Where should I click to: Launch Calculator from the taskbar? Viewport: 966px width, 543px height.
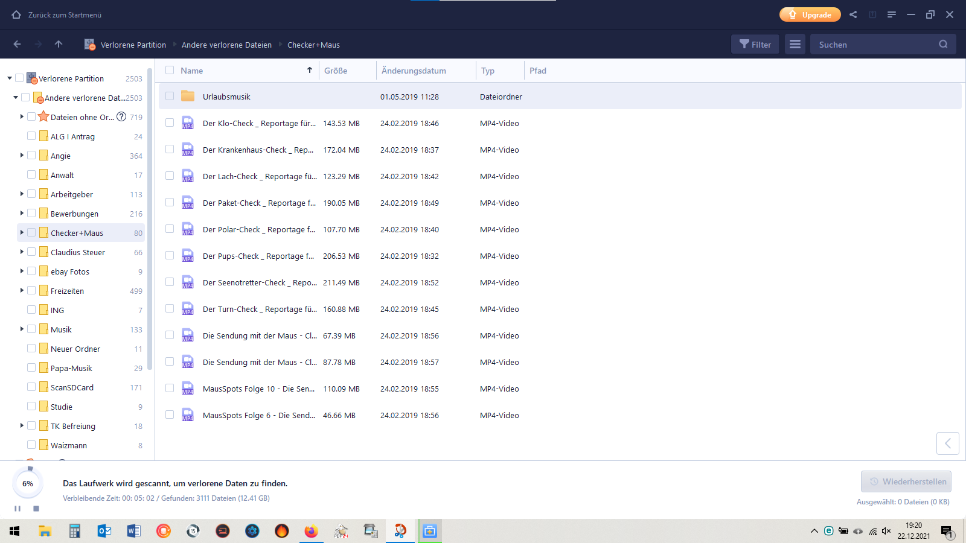point(75,531)
